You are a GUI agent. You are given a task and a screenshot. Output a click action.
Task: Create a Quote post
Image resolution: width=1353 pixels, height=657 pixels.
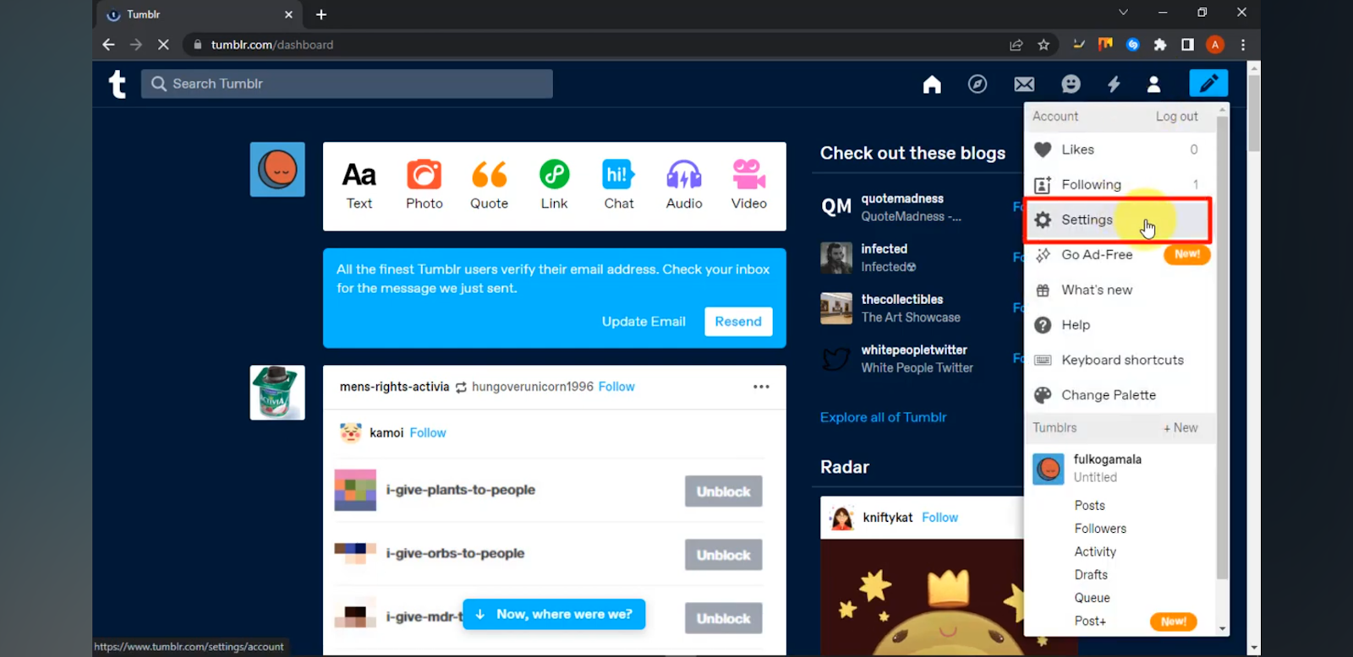pyautogui.click(x=489, y=185)
